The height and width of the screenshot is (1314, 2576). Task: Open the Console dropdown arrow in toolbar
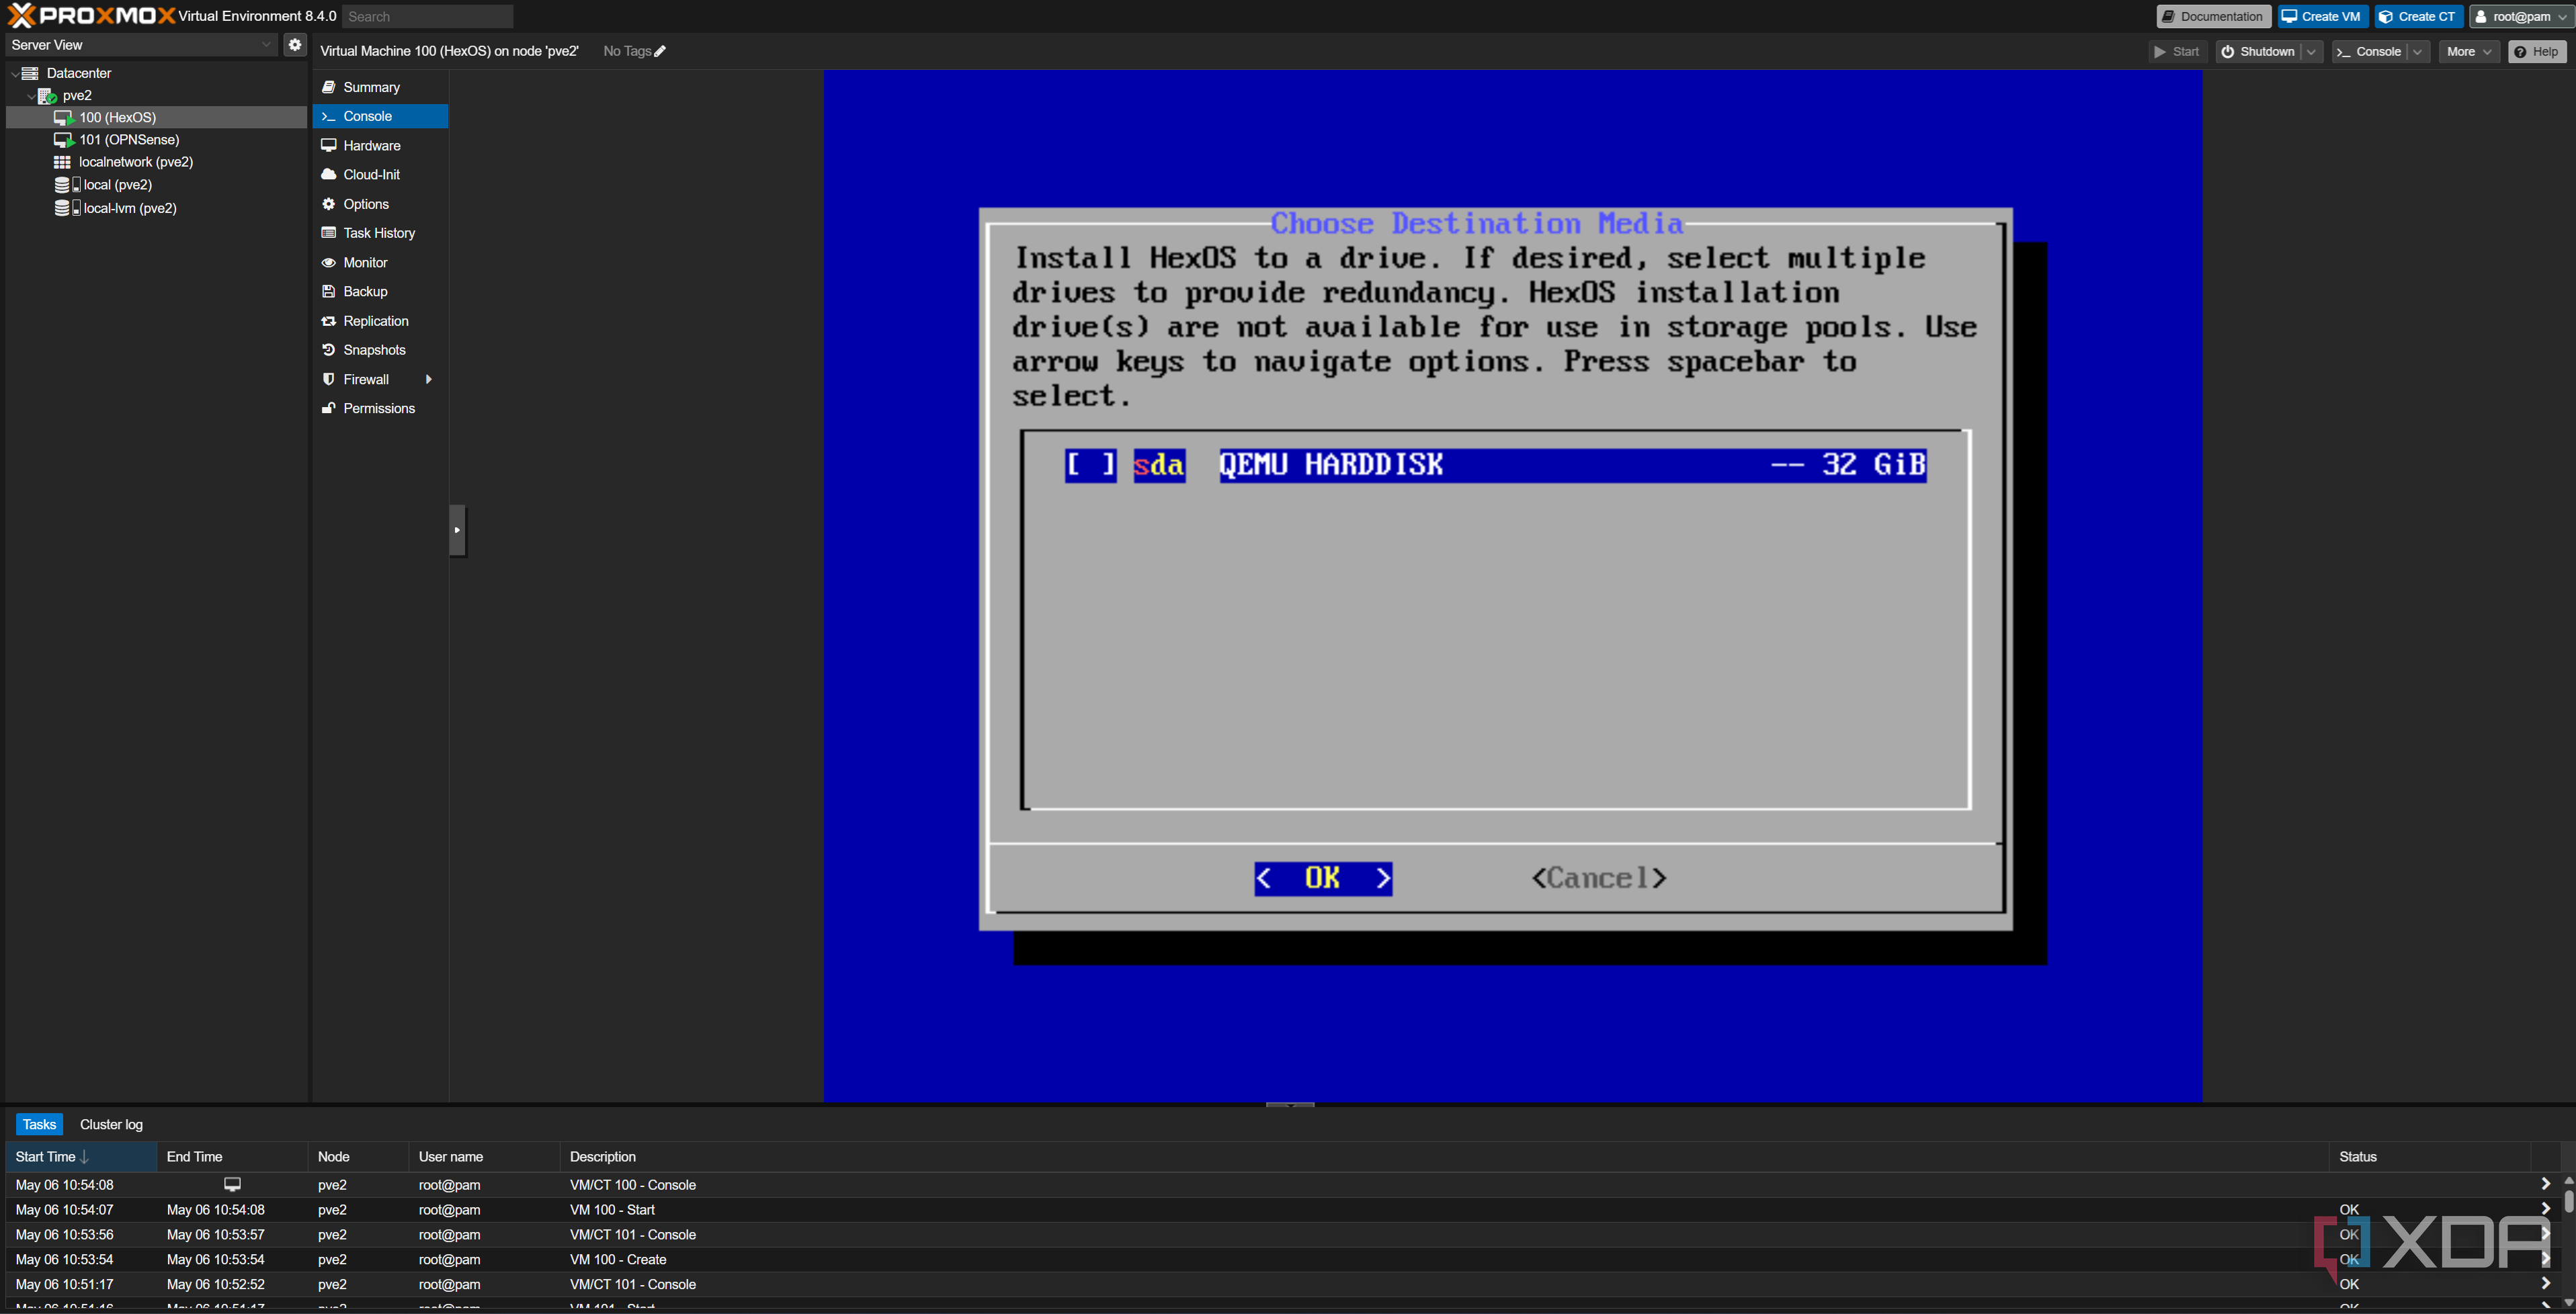tap(2418, 52)
